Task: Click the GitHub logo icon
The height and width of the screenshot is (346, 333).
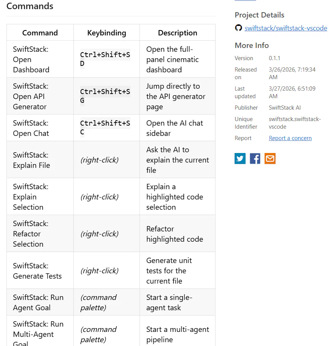Action: [x=238, y=28]
